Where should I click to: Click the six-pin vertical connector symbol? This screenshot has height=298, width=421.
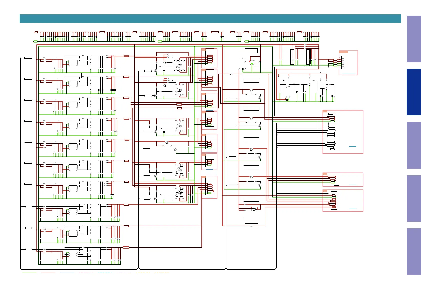click(x=343, y=62)
